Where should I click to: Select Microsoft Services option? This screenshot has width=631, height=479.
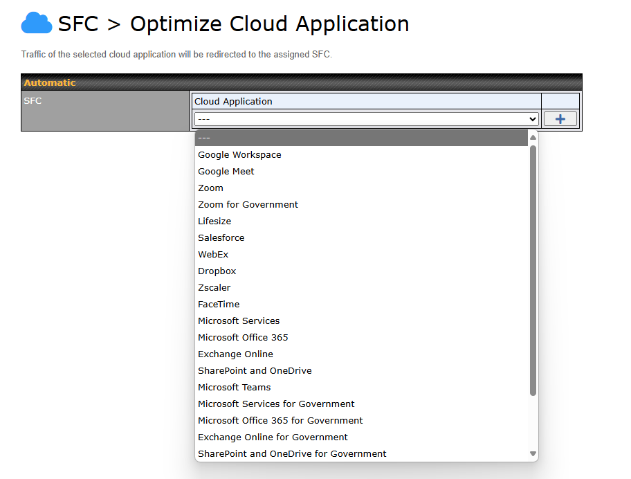pos(361,320)
